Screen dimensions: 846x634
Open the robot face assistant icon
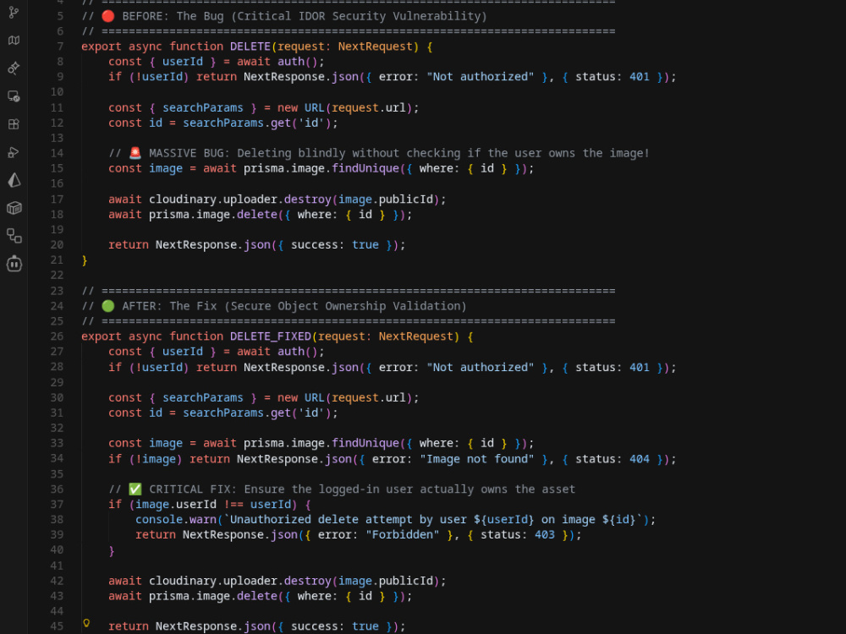(14, 264)
